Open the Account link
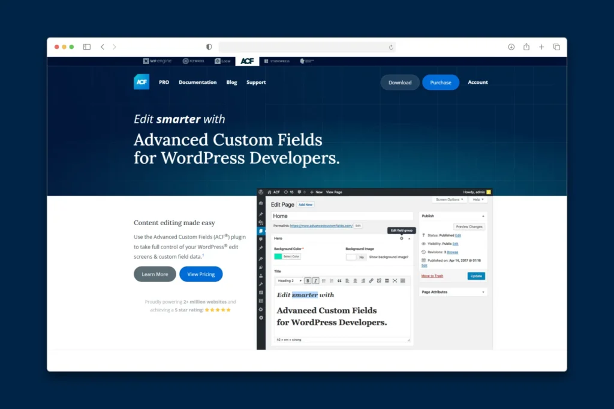 [478, 82]
